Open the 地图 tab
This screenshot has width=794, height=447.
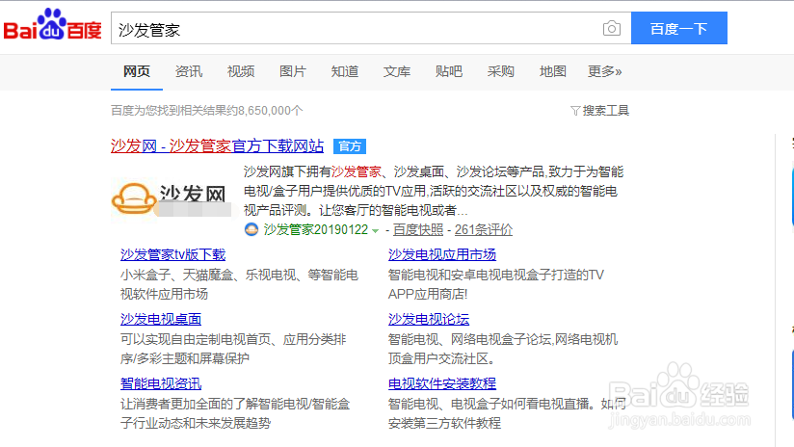pyautogui.click(x=553, y=71)
